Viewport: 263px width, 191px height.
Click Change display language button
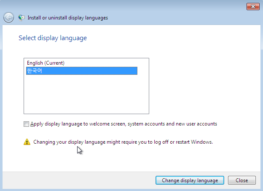click(x=190, y=180)
